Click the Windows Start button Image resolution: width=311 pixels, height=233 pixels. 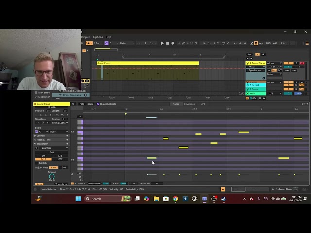[x=78, y=199]
